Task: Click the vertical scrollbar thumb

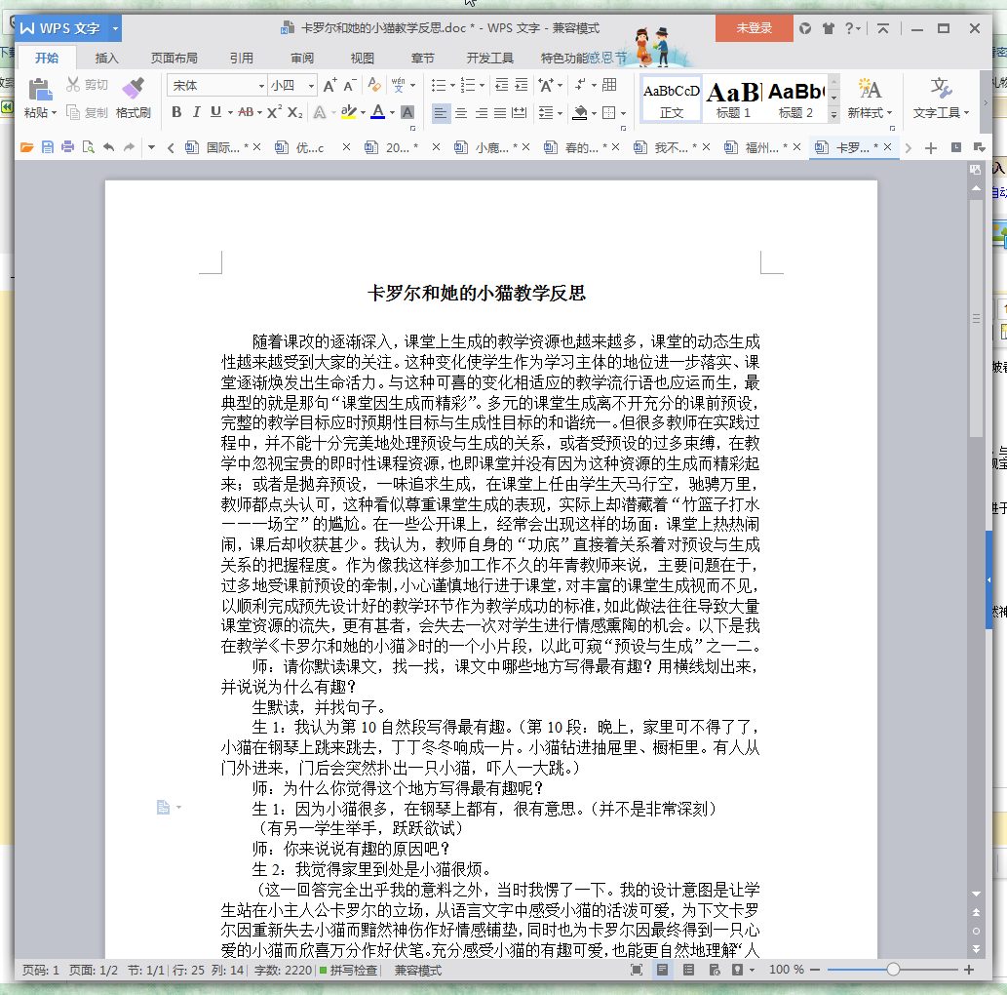Action: [976, 319]
